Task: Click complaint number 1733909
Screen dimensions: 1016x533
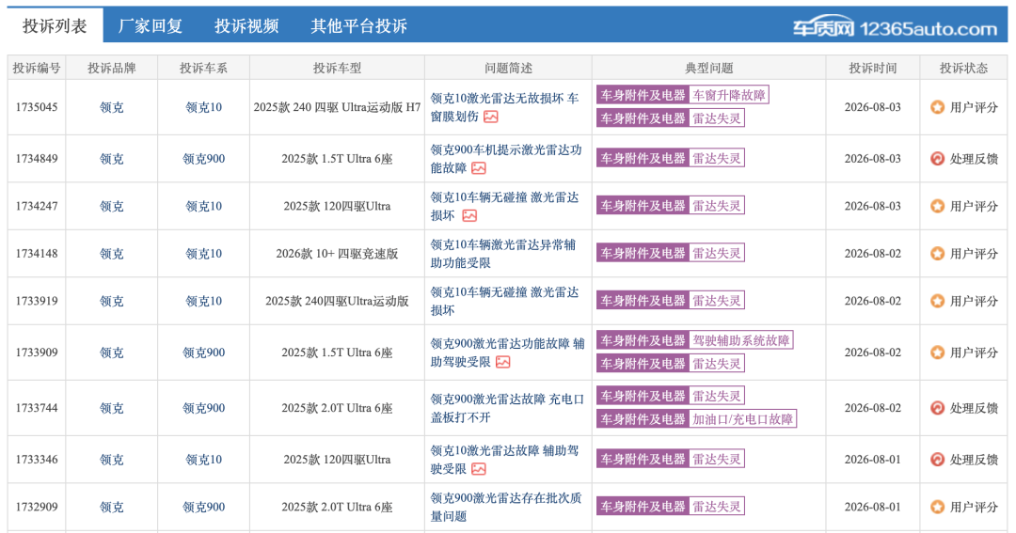Action: 37,353
